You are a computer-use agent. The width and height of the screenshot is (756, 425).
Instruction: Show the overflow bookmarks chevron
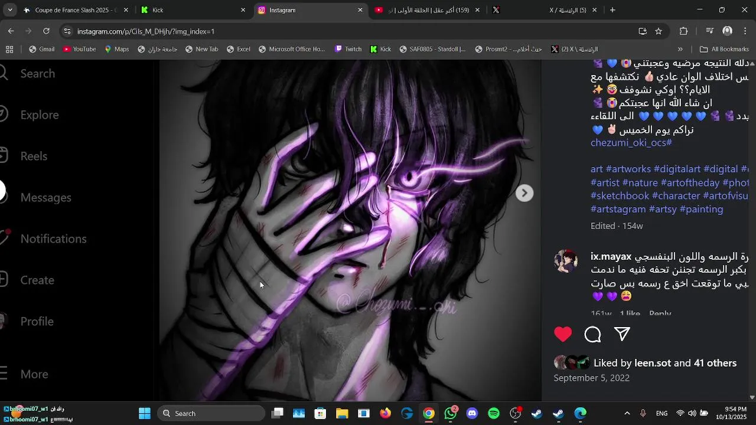click(x=680, y=49)
